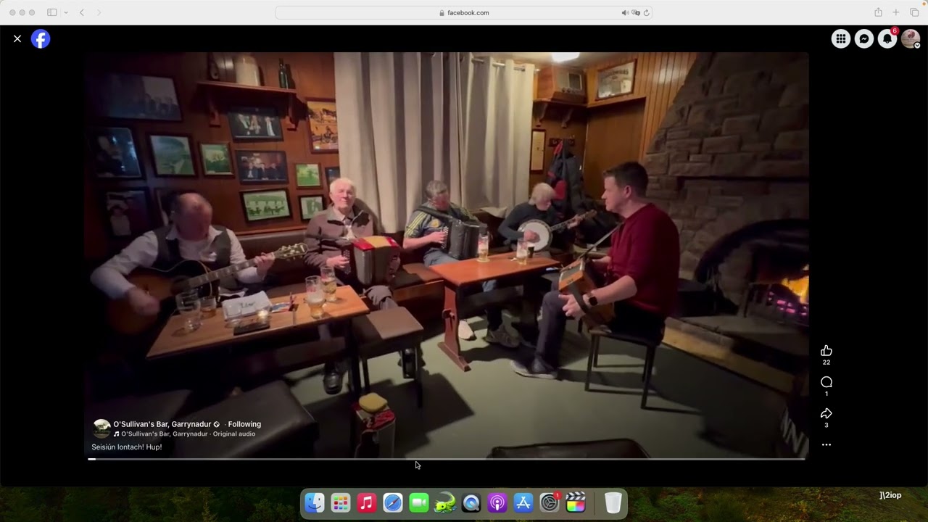Click the translate icon in address bar
This screenshot has height=522, width=928.
tap(636, 12)
